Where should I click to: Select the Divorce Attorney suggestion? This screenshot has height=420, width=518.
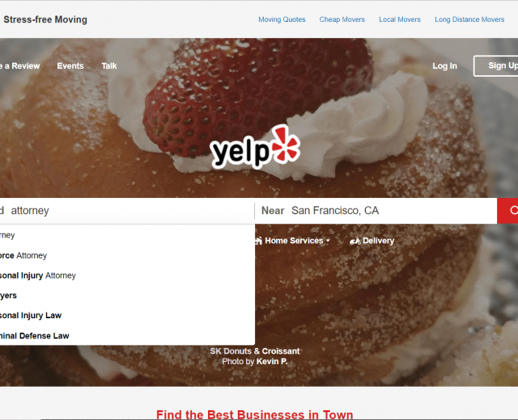tap(128, 255)
